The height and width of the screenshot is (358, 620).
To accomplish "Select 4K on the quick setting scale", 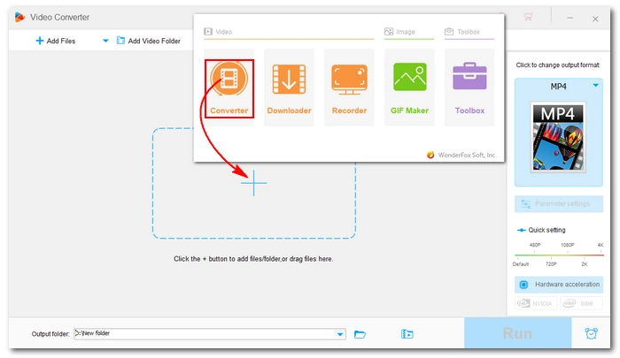I will 601,245.
